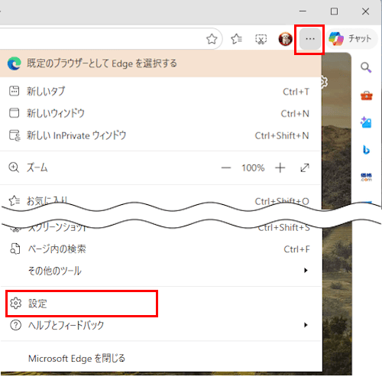
Task: Maximize the Edge window
Action: pos(334,11)
